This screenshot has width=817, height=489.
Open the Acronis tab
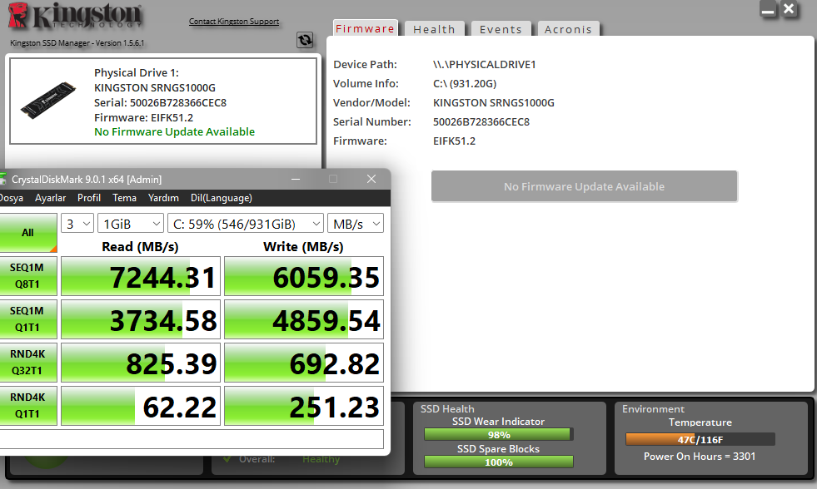[569, 29]
